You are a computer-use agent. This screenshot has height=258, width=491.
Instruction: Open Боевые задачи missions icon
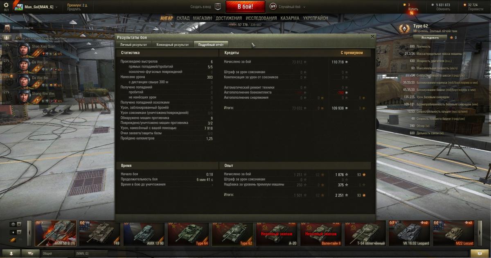coord(7,28)
